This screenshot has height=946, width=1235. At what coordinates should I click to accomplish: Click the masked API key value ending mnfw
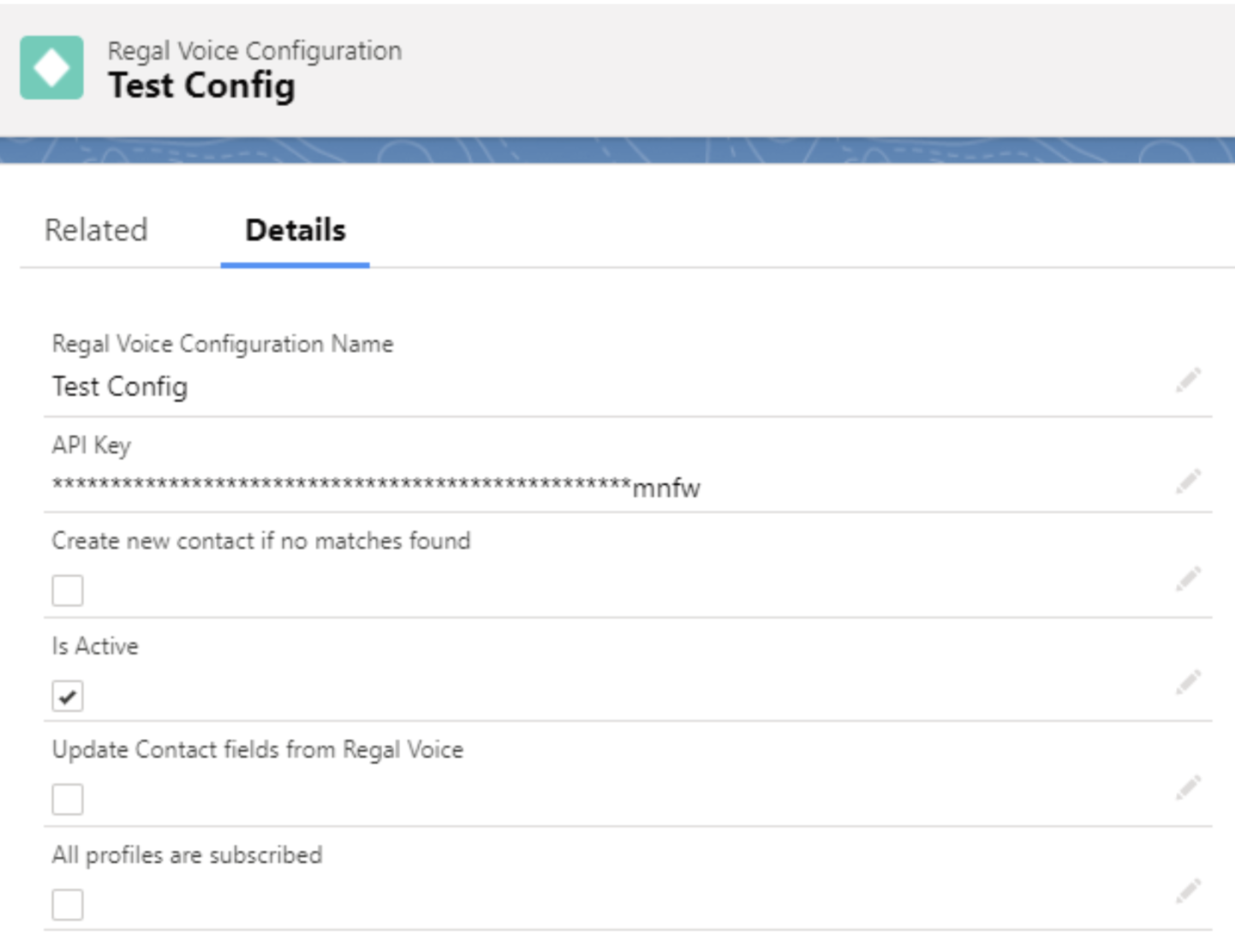coord(376,488)
